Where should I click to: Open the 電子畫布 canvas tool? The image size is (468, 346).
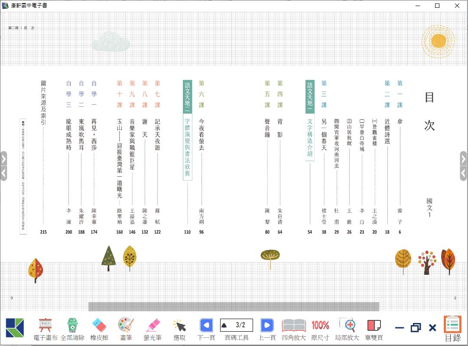(x=45, y=328)
